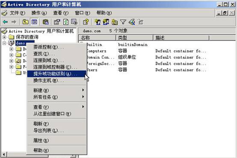Click the Up one level folder icon
Screen dimensions: 237x158
click(25, 22)
